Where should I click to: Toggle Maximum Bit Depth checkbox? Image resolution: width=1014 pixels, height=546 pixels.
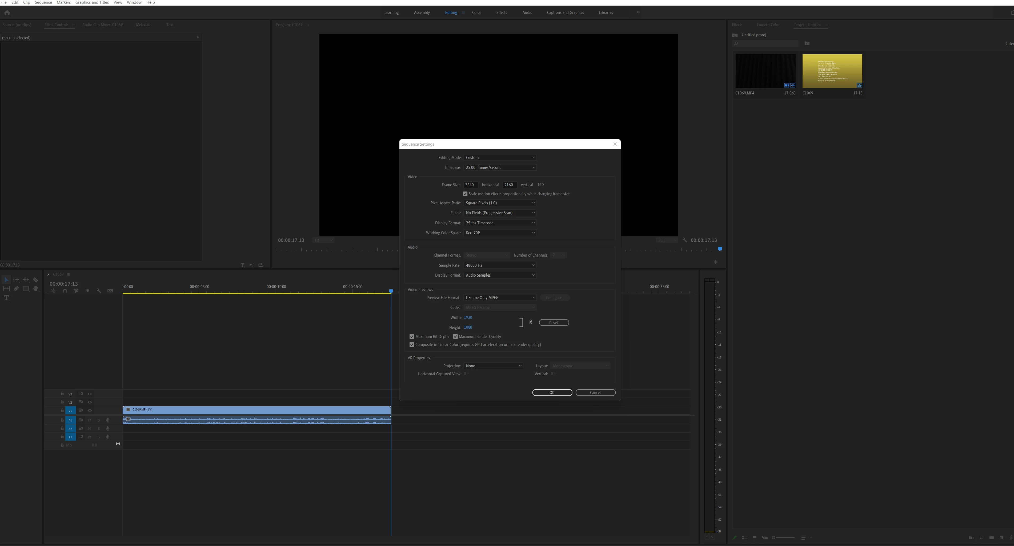[x=412, y=337]
